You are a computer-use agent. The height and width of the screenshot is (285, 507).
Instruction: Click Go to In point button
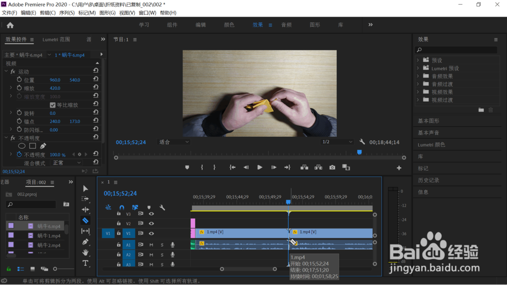233,168
